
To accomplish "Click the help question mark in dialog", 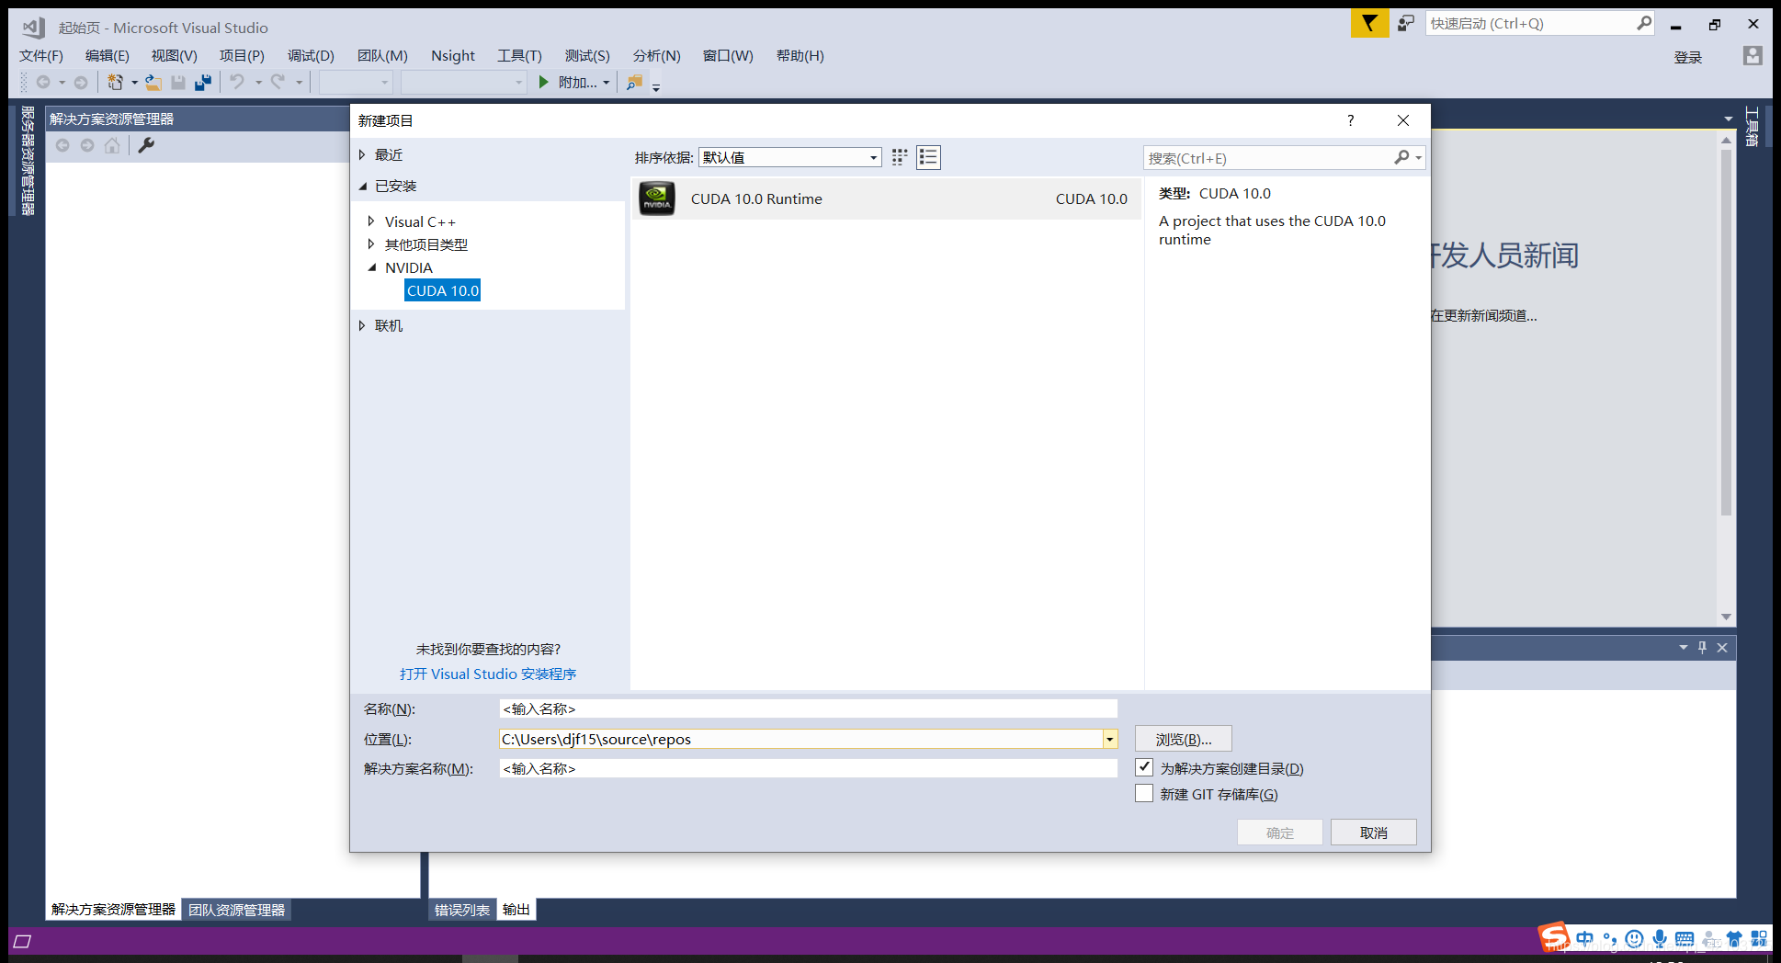I will [1350, 120].
